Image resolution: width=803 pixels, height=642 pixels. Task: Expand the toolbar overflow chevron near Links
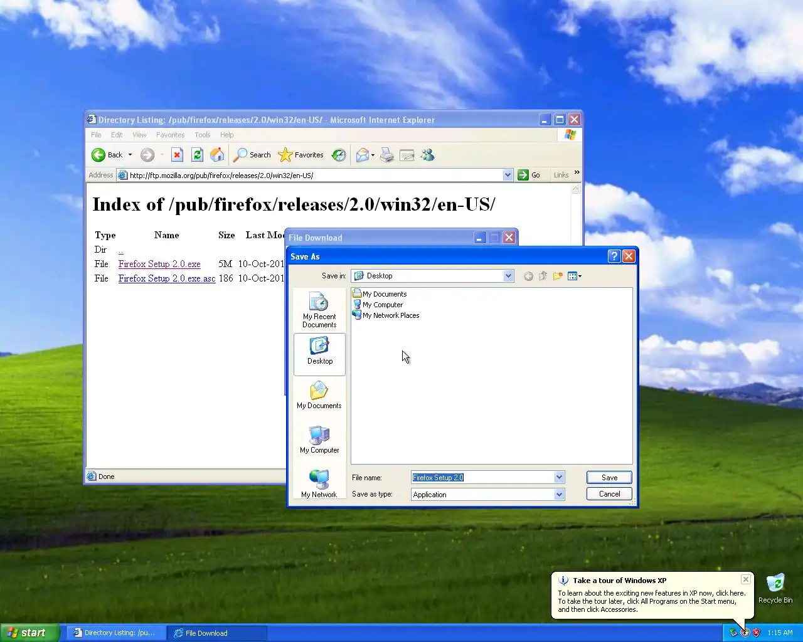(577, 172)
